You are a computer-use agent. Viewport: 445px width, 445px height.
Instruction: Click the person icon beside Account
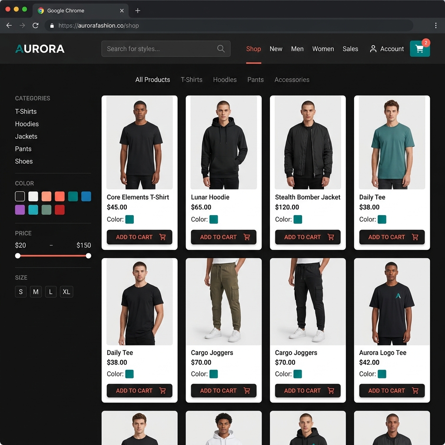[x=373, y=49]
